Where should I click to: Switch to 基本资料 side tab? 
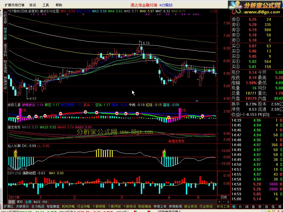click(5, 50)
